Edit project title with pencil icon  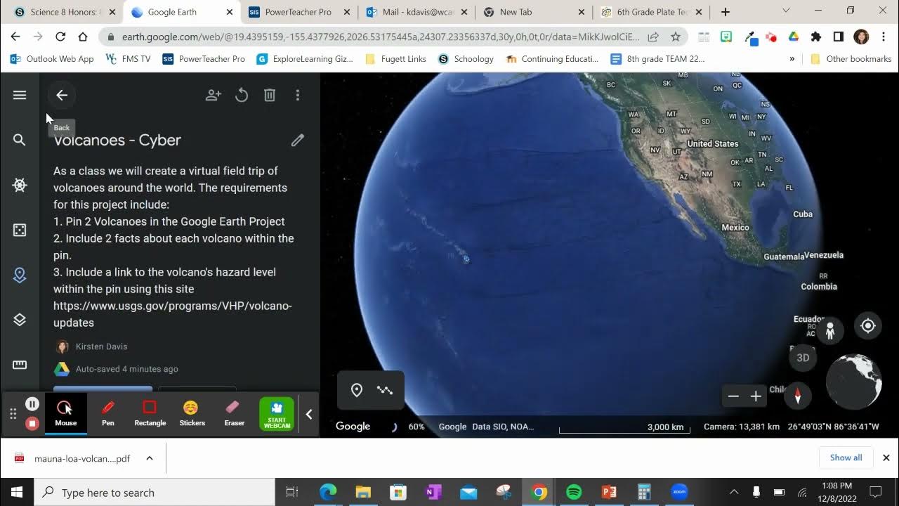[x=298, y=140]
